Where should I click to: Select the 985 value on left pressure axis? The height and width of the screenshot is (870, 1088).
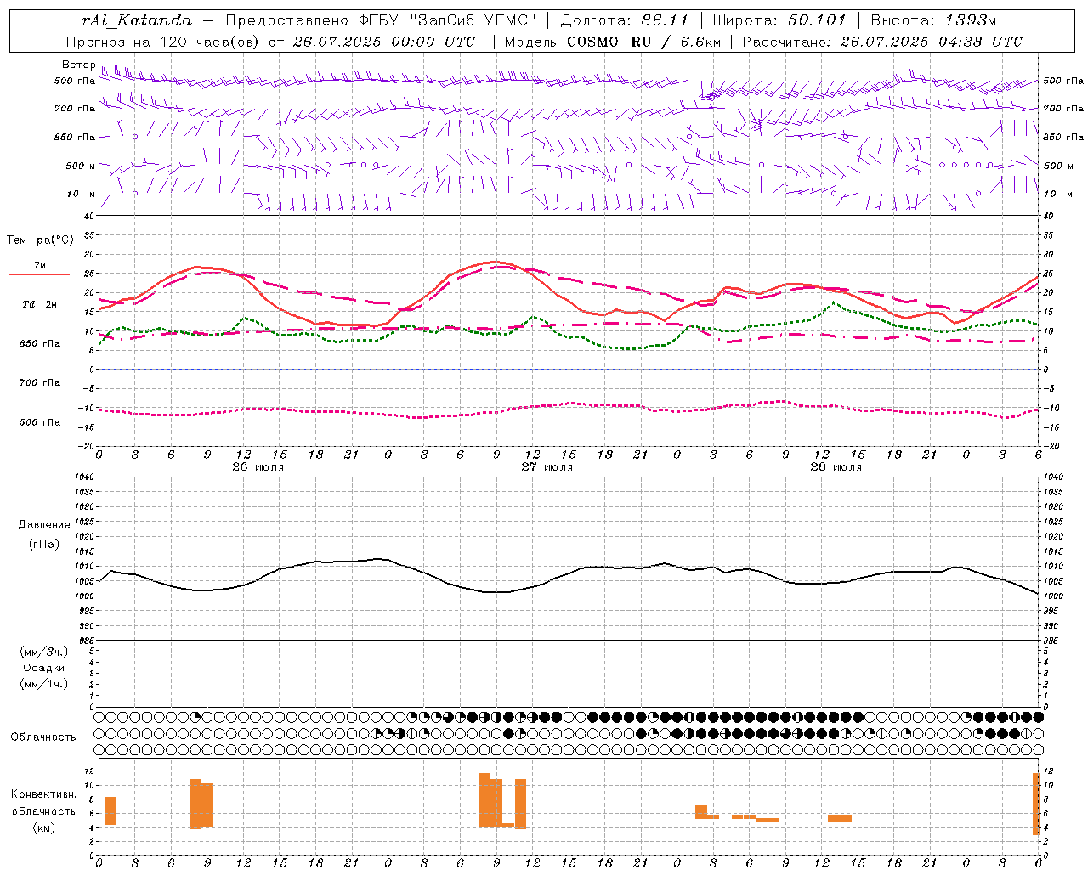coord(85,641)
